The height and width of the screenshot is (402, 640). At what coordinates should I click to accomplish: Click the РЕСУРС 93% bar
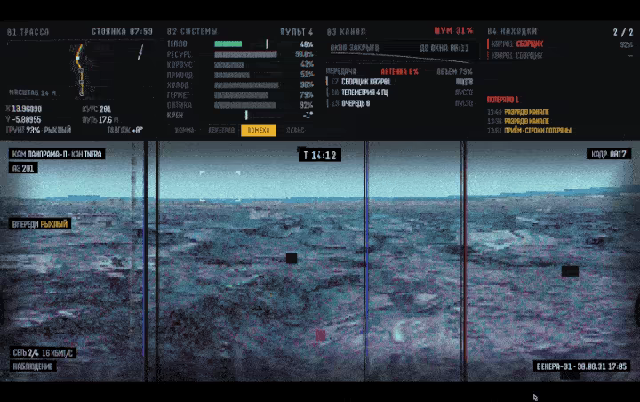[x=245, y=54]
